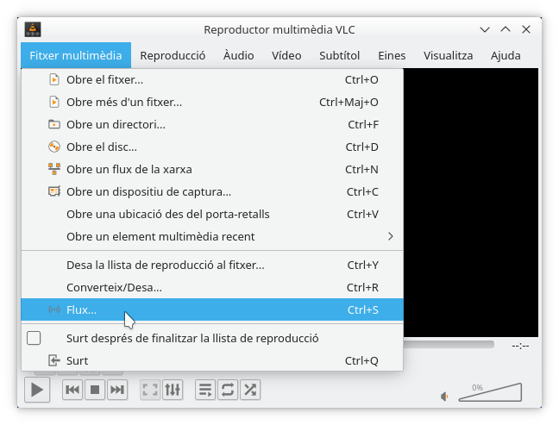Click the disc icon beside Obre el disc

(x=53, y=147)
